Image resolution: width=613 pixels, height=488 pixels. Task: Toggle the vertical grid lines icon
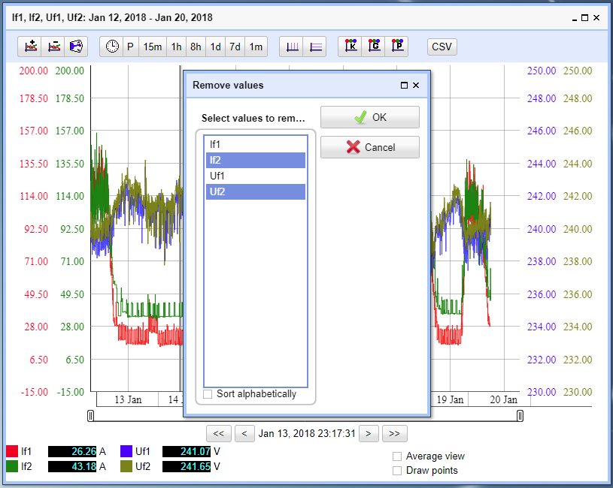pyautogui.click(x=292, y=47)
